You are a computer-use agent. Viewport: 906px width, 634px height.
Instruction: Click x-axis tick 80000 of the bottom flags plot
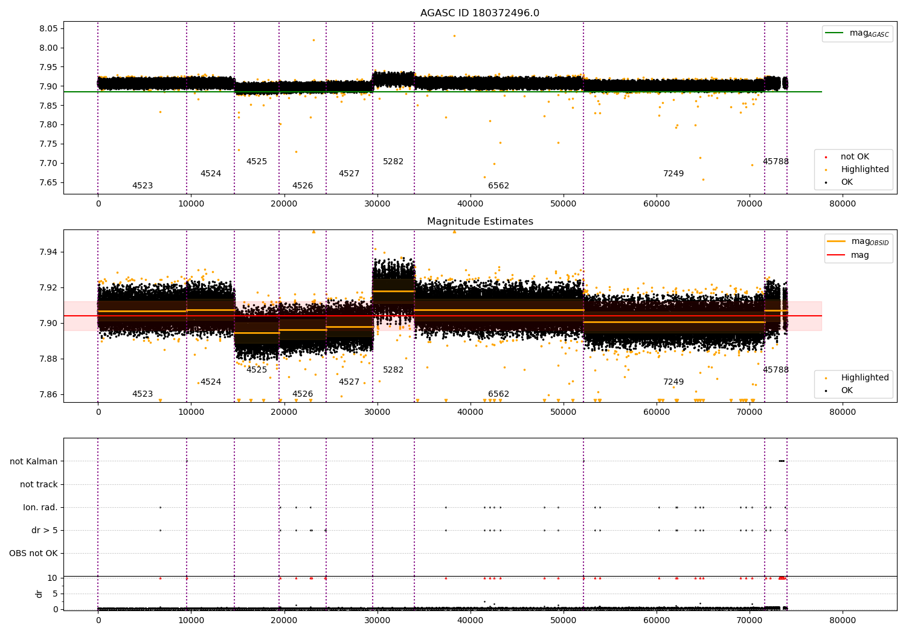point(843,621)
